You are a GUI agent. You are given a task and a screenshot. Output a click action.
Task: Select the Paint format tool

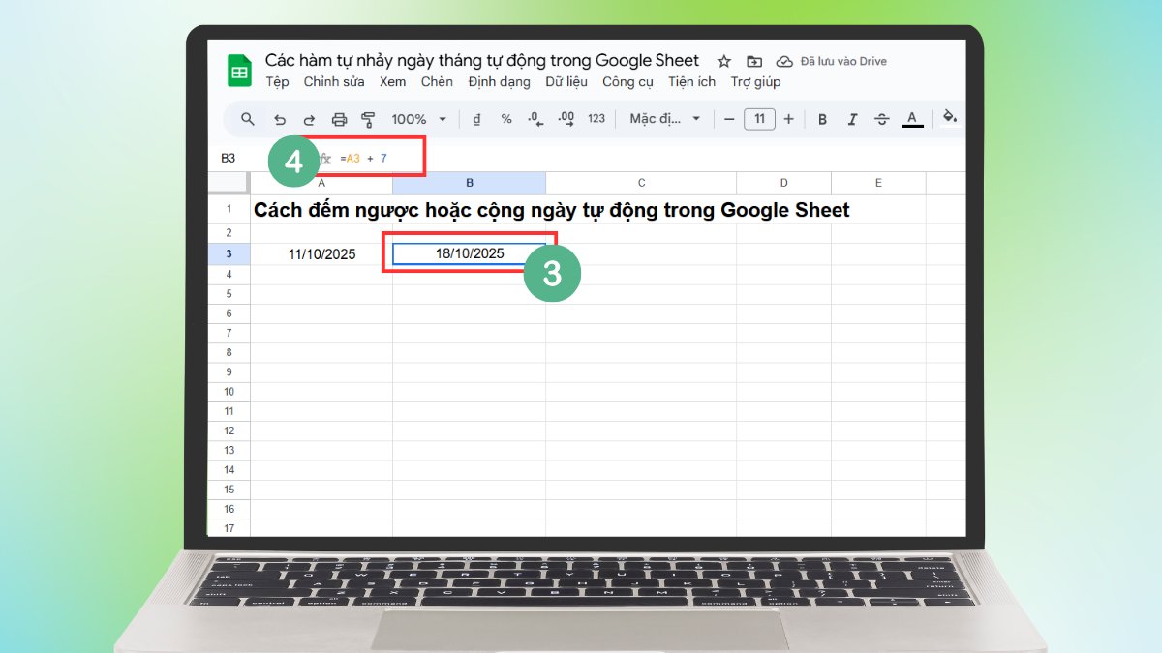(369, 118)
